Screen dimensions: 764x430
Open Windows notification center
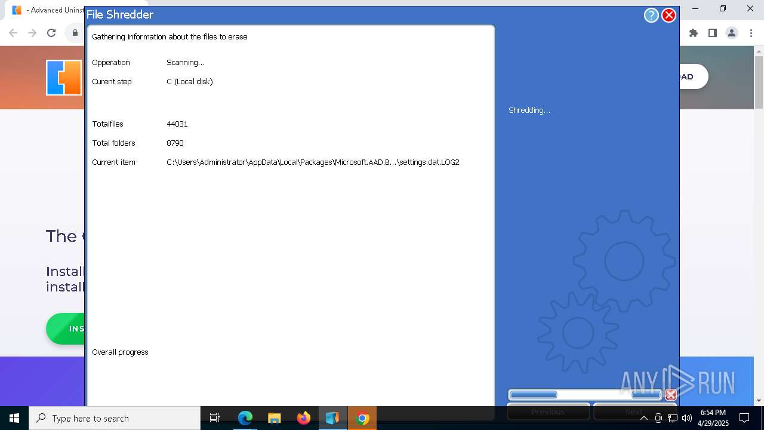click(x=744, y=418)
